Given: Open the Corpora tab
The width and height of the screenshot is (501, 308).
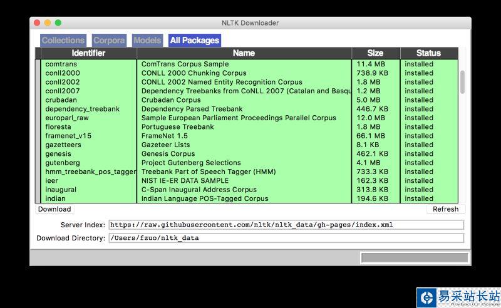Looking at the screenshot, I should coord(109,40).
